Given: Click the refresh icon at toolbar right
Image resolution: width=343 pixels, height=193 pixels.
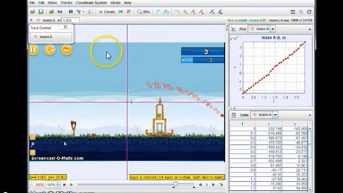Looking at the screenshot, I should (x=309, y=12).
